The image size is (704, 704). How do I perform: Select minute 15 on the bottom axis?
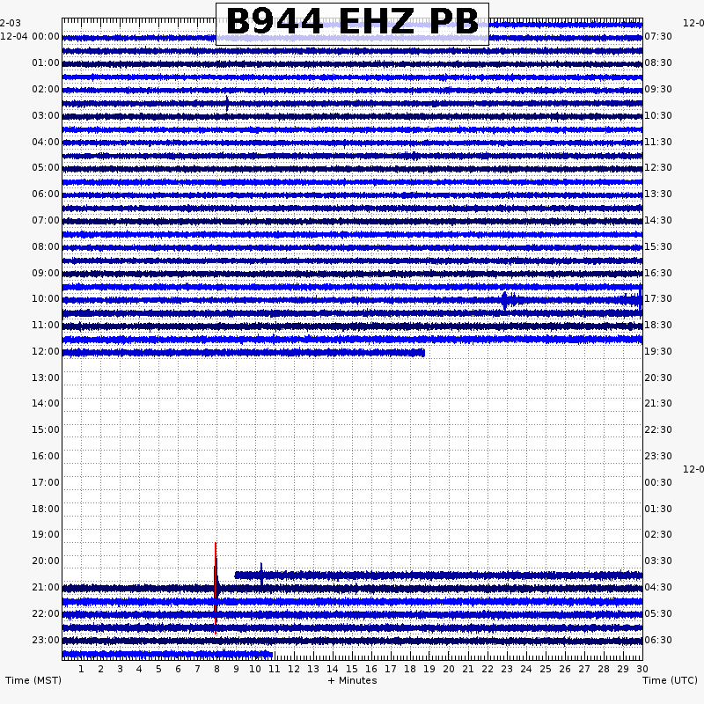point(351,669)
